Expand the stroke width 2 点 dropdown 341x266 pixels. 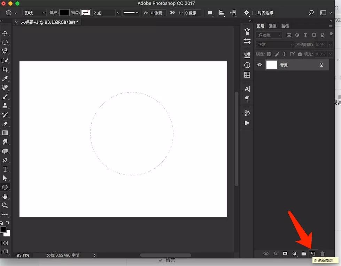[118, 13]
